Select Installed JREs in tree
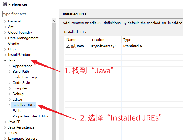This screenshot has height=140, width=183. [x=24, y=105]
